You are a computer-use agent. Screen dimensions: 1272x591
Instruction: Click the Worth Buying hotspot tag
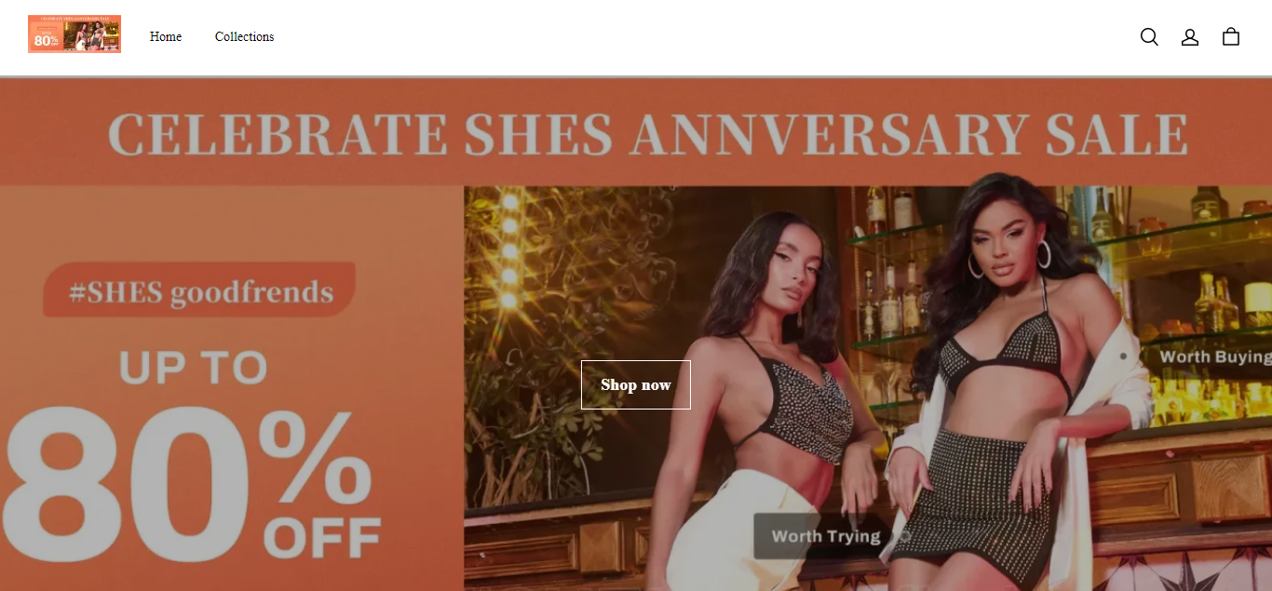pos(1213,356)
